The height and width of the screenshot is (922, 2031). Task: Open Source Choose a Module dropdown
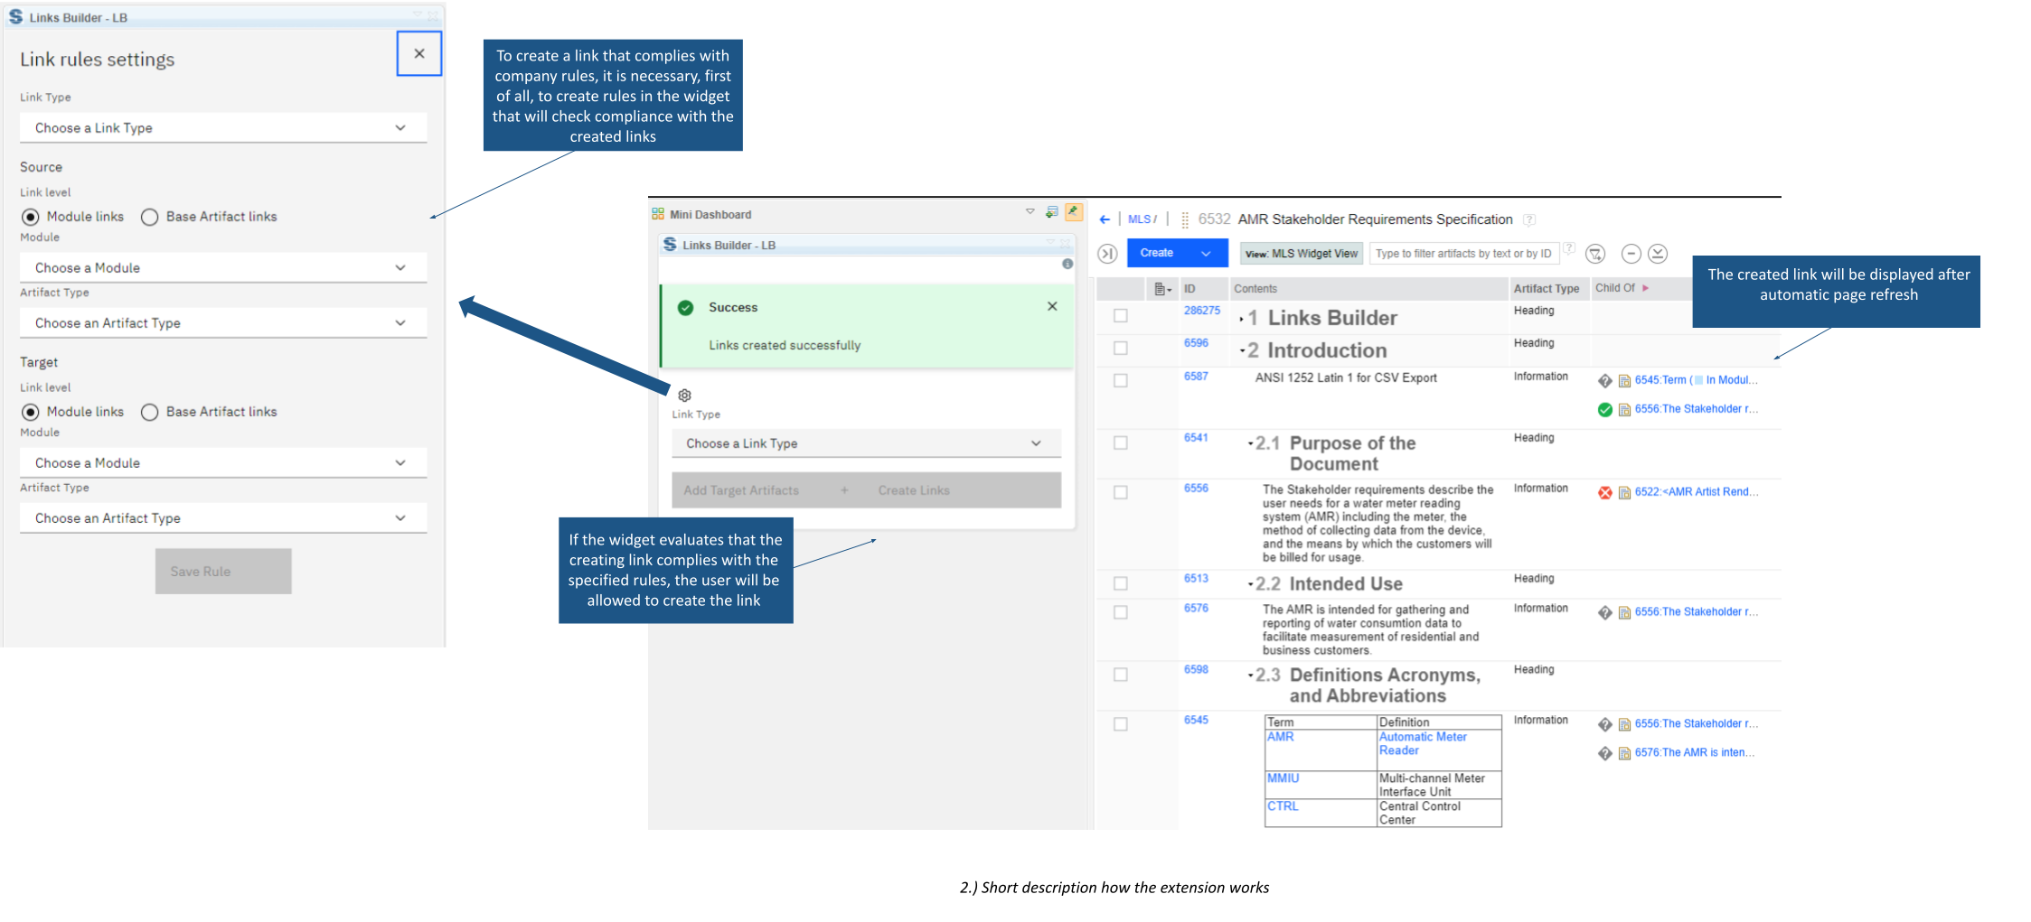click(x=223, y=268)
